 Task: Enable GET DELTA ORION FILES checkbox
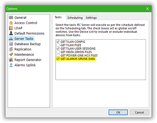point(58,52)
